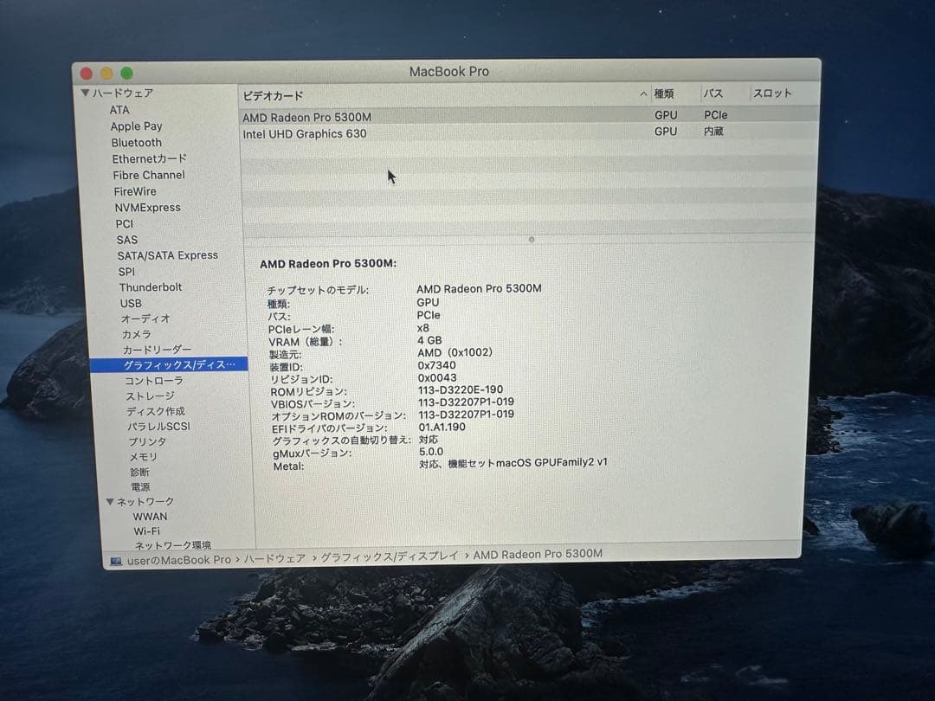Screen dimensions: 935x701
Task: View USB device information
Action: tap(130, 303)
